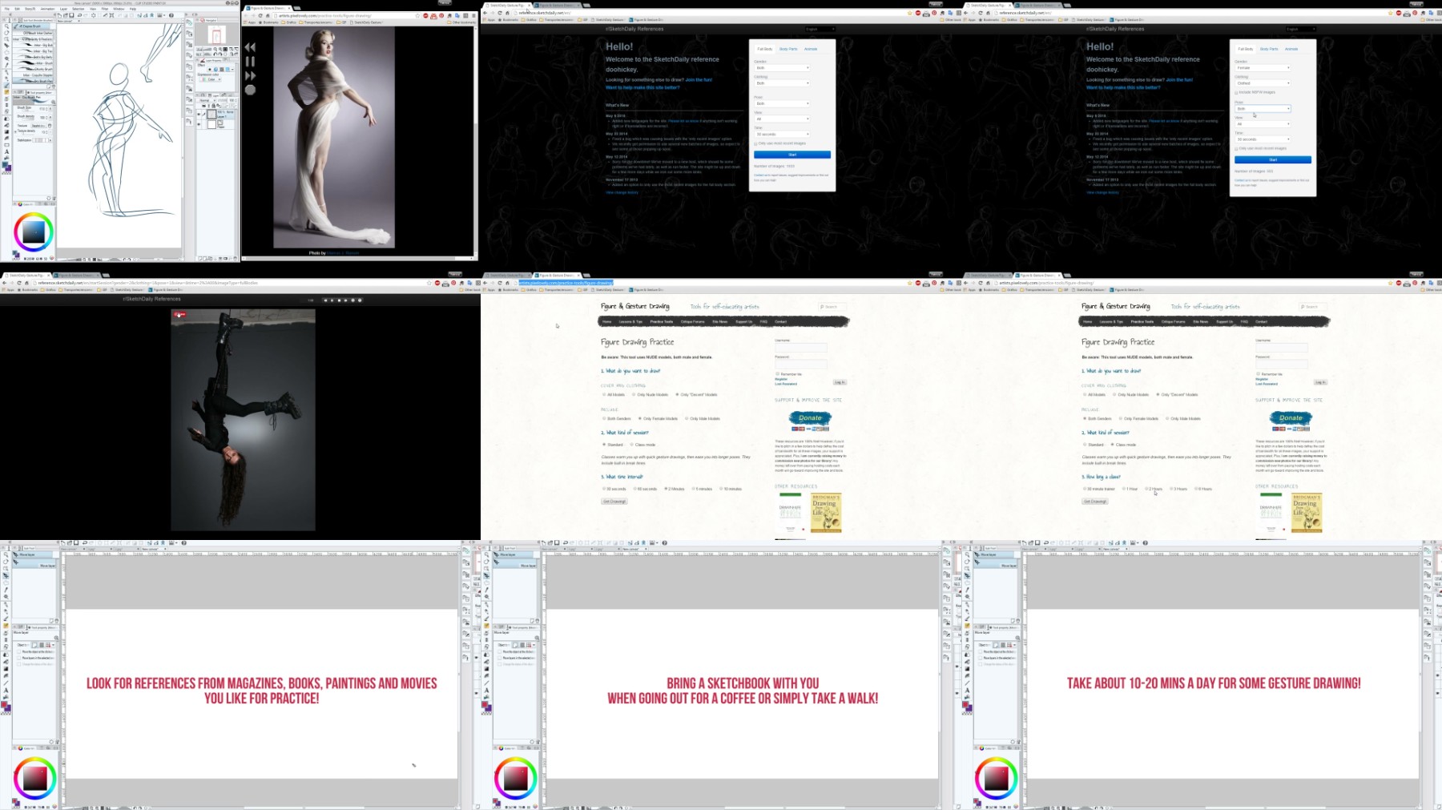Select the Text tool in the gesture sketch window

6,151
